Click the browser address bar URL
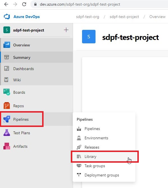Image resolution: width=168 pixels, height=188 pixels. coord(80,4)
